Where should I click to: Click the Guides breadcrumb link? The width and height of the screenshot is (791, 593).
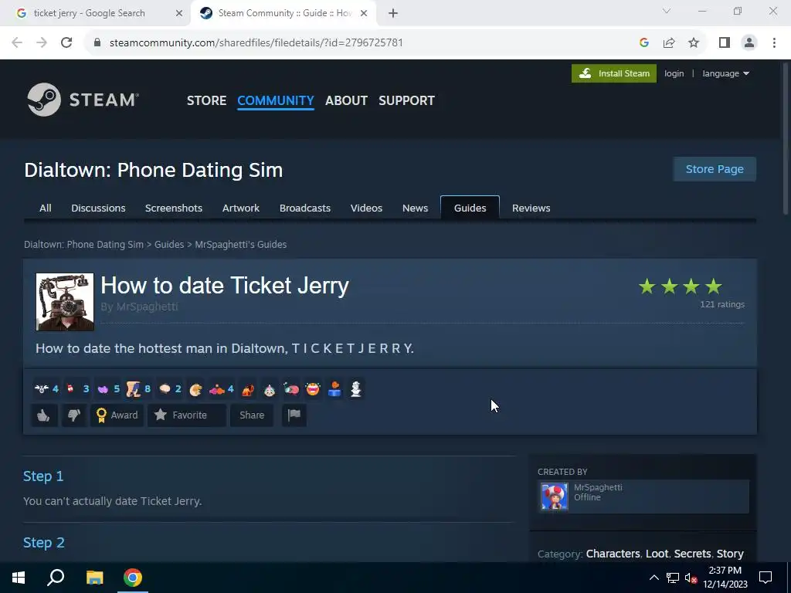169,244
